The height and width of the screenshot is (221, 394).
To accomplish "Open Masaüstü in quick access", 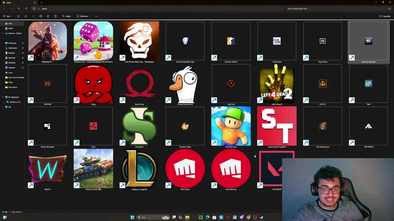I will (x=12, y=43).
